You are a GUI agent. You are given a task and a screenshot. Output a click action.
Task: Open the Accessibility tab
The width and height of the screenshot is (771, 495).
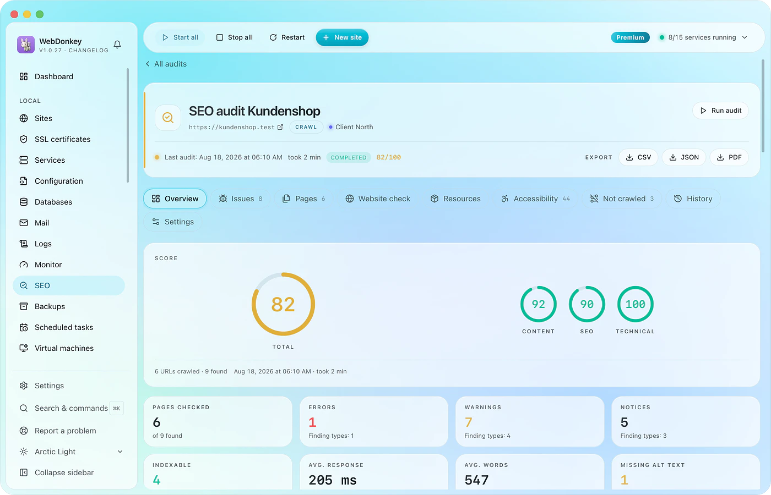pos(535,199)
